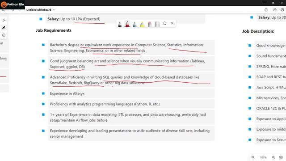Image resolution: width=286 pixels, height=161 pixels.
Task: Click the SOAP and REST item
Action: (x=271, y=77)
